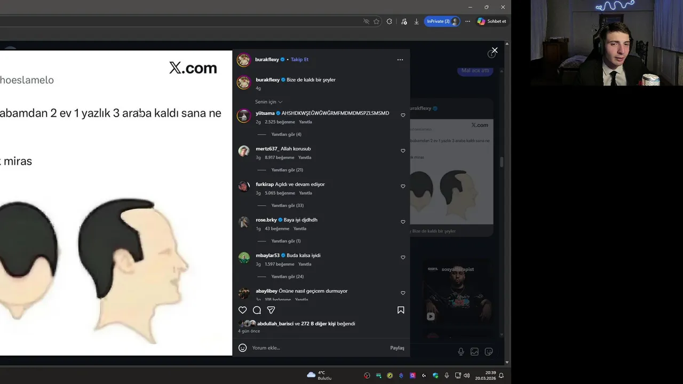Expand the 'Senin için' comment sort dropdown
The image size is (683, 384).
269,102
